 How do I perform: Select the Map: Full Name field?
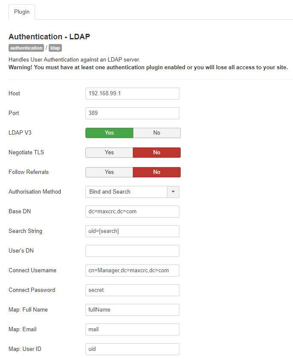pyautogui.click(x=132, y=310)
